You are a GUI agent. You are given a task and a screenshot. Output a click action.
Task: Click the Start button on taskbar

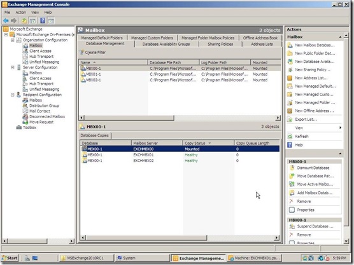(x=10, y=258)
